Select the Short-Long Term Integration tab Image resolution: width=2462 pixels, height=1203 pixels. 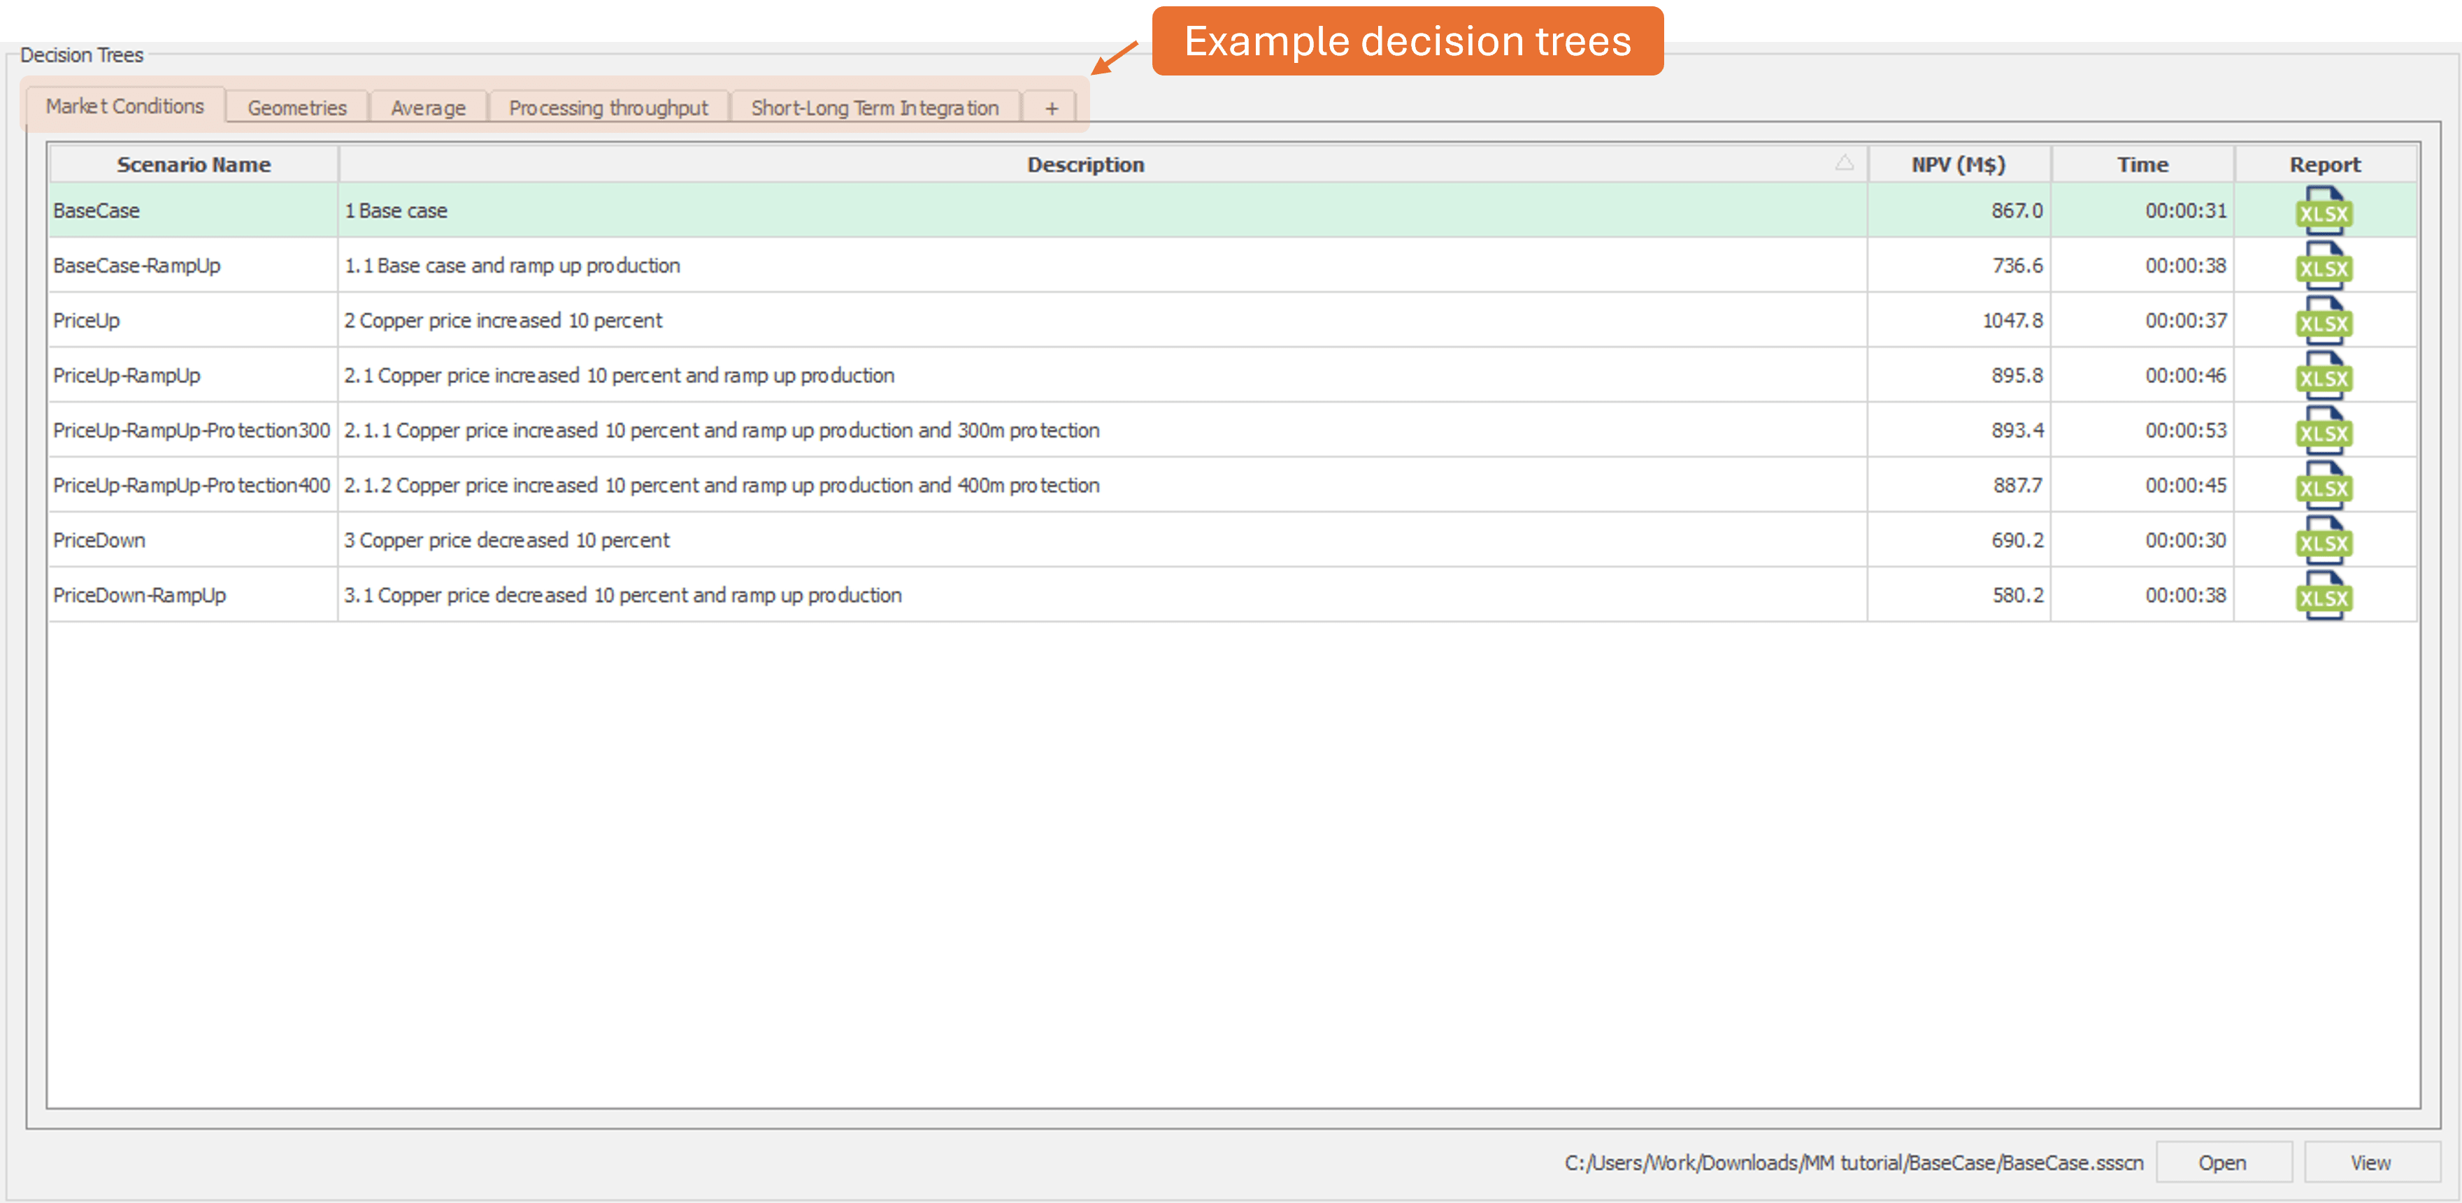[875, 108]
